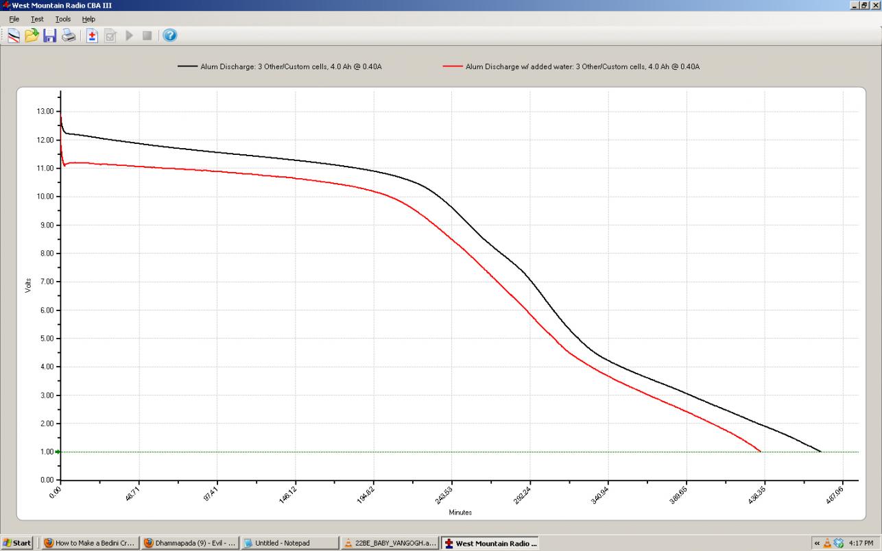Click the 243.53 value on Minutes axis

point(444,496)
